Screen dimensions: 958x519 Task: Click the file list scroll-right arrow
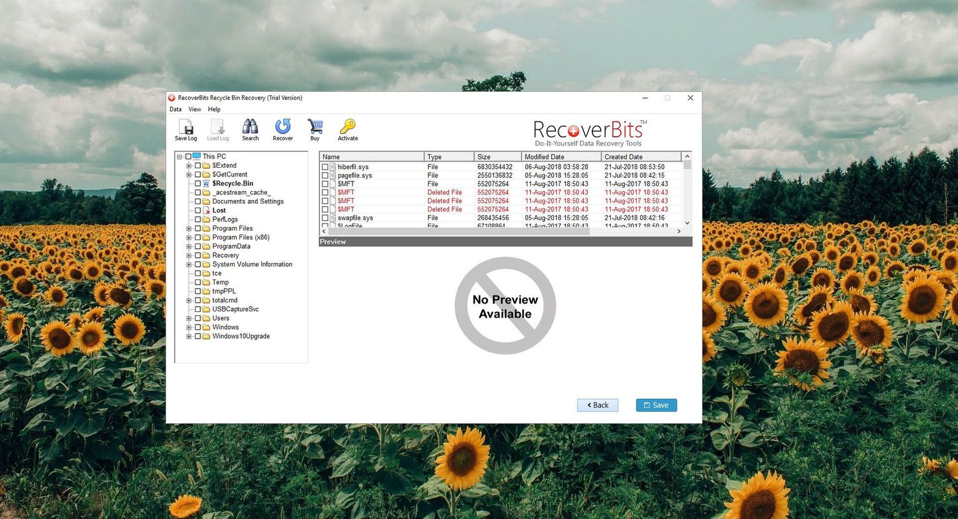click(678, 231)
